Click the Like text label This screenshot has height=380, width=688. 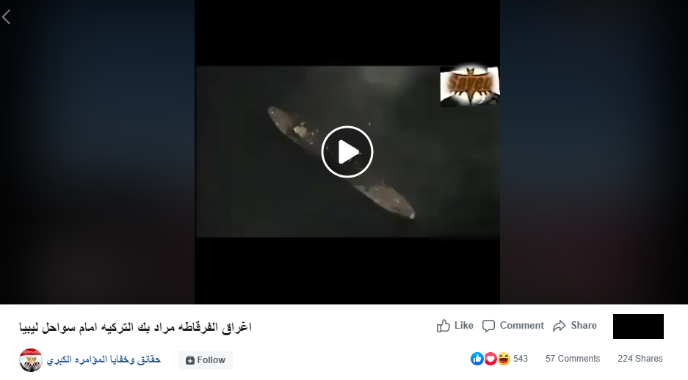click(x=464, y=325)
